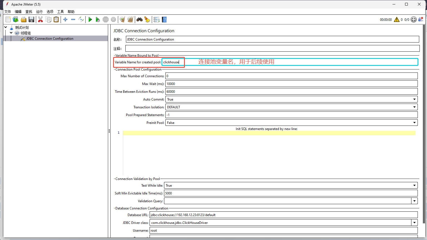
Task: Click the Stop test icon
Action: [x=106, y=19]
